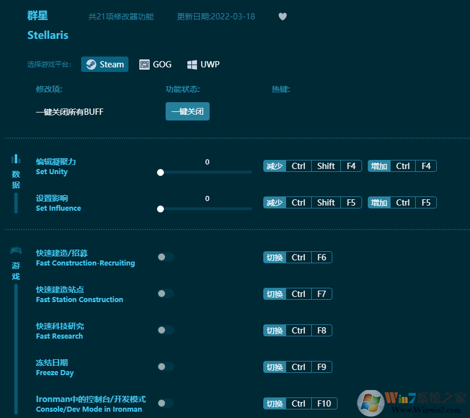This screenshot has width=470, height=418.
Task: Click the Fast Construction-Recruiting label
Action: click(86, 263)
